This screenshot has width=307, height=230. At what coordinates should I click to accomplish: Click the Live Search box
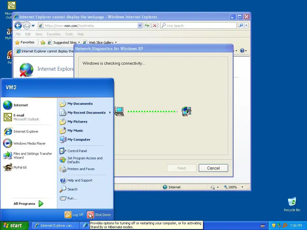pyautogui.click(x=198, y=26)
